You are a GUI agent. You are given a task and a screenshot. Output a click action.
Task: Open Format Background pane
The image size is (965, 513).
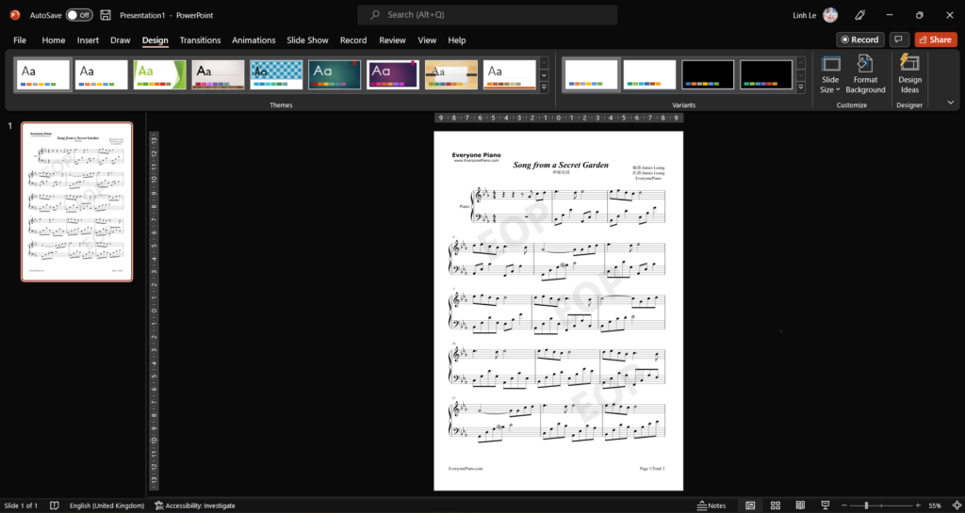[x=865, y=74]
